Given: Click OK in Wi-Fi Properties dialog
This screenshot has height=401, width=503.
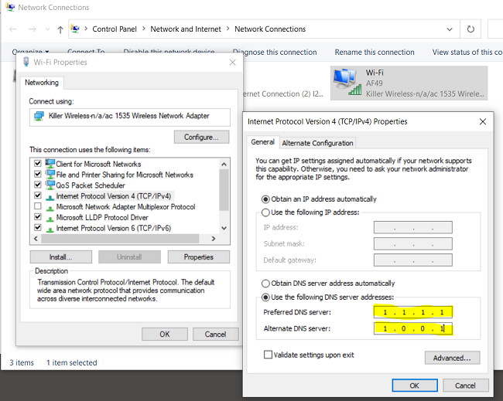Looking at the screenshot, I should click(x=165, y=334).
